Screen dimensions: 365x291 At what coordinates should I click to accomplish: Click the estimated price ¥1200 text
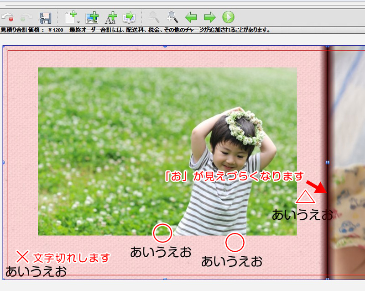coord(32,30)
